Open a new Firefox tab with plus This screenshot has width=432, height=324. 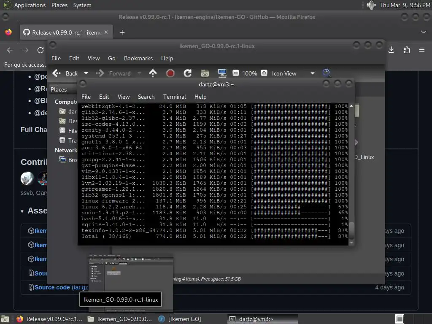[122, 32]
